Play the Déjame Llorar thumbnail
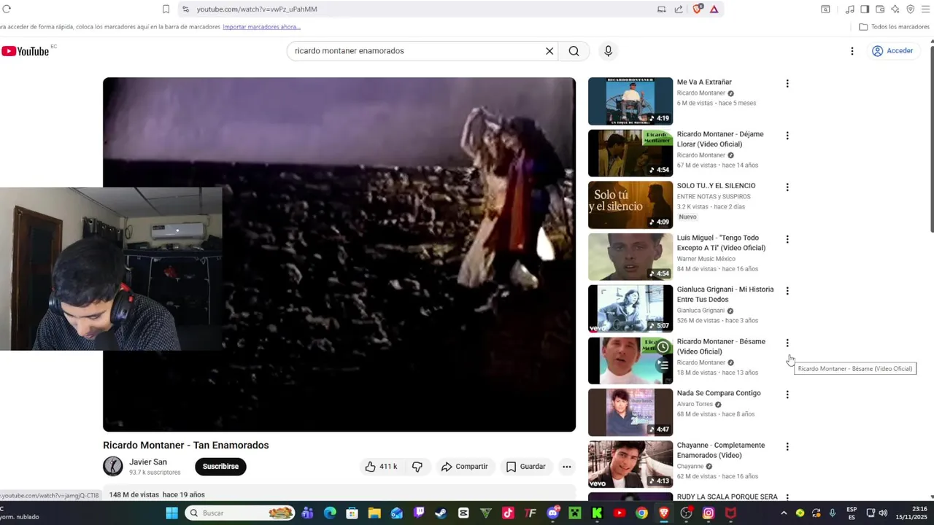Image resolution: width=934 pixels, height=525 pixels. [x=630, y=153]
